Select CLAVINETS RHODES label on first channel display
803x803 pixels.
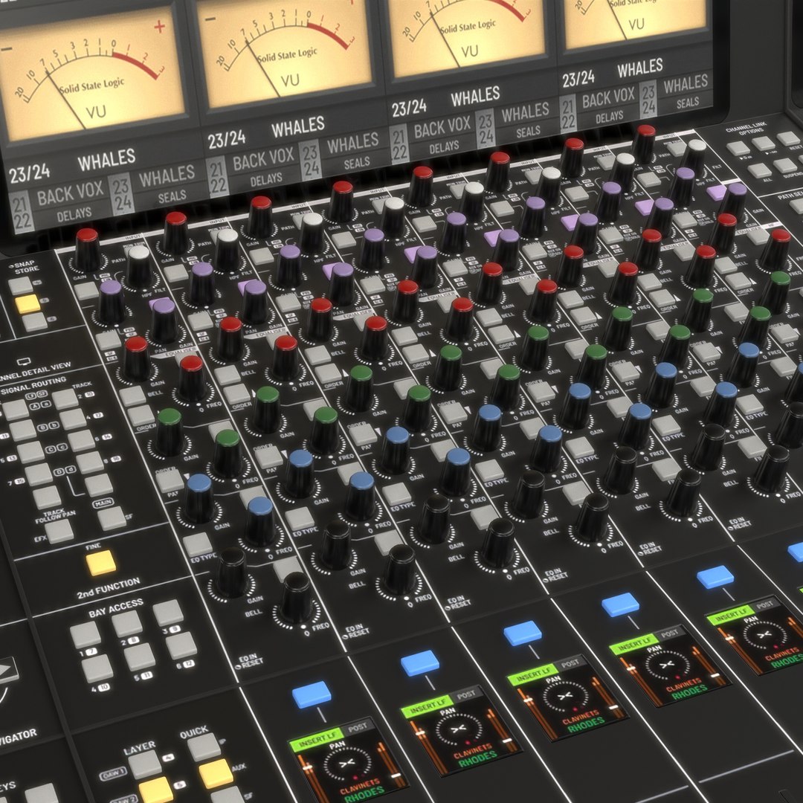click(x=361, y=792)
